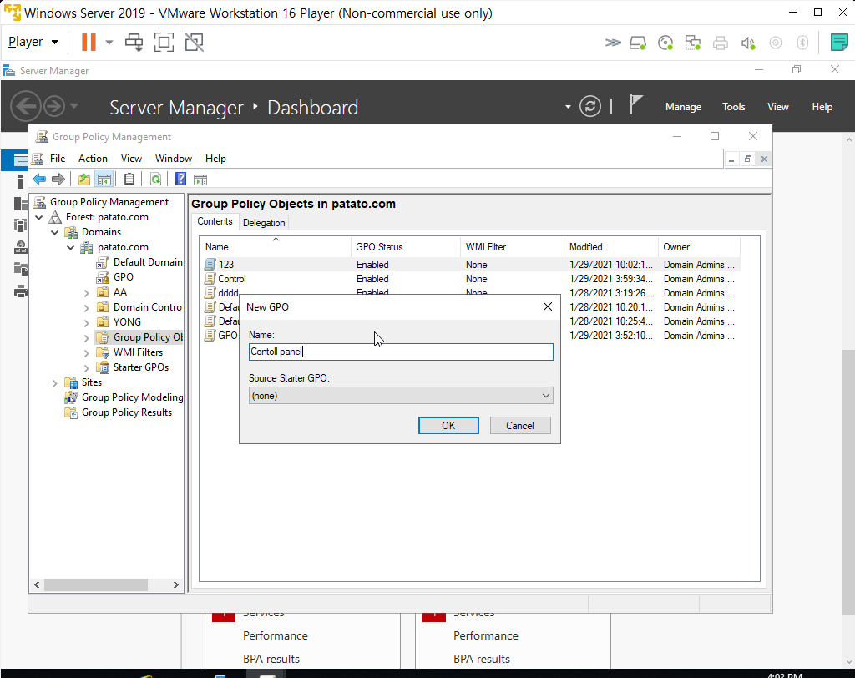Sort list by Owner column header
The width and height of the screenshot is (855, 678).
tap(699, 247)
